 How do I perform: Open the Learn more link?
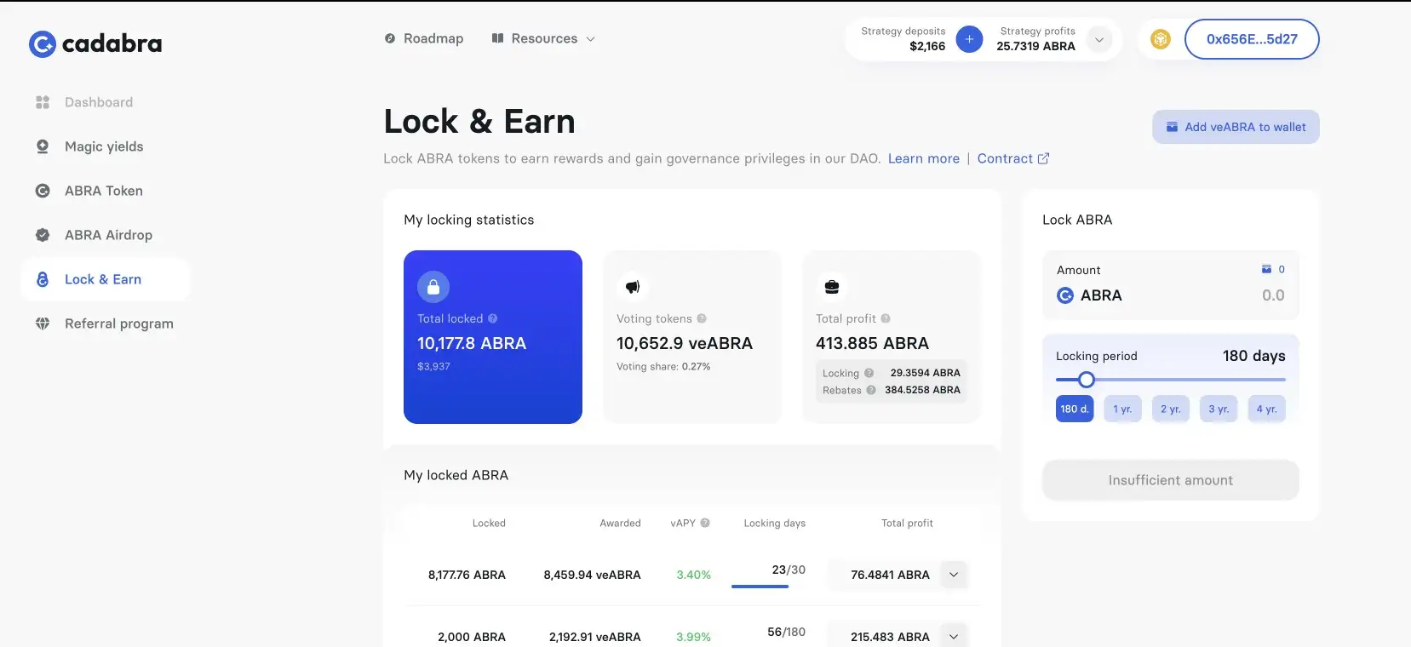[x=923, y=158]
